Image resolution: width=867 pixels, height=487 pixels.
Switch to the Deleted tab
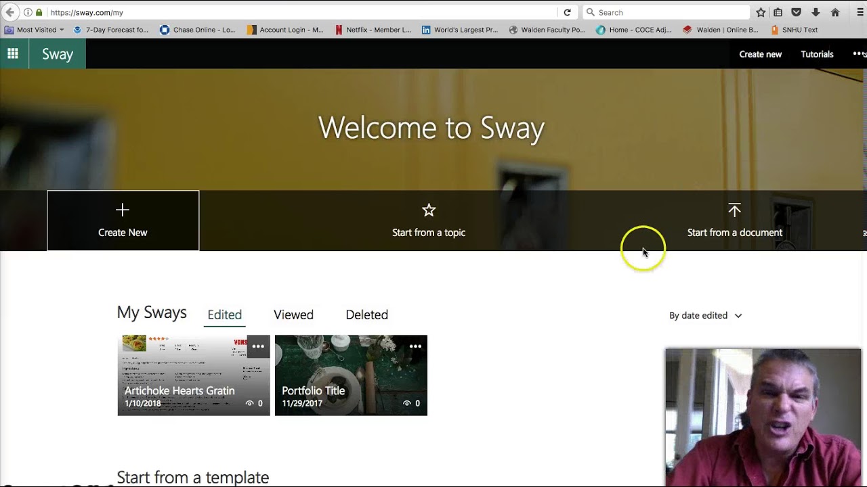[x=366, y=315]
